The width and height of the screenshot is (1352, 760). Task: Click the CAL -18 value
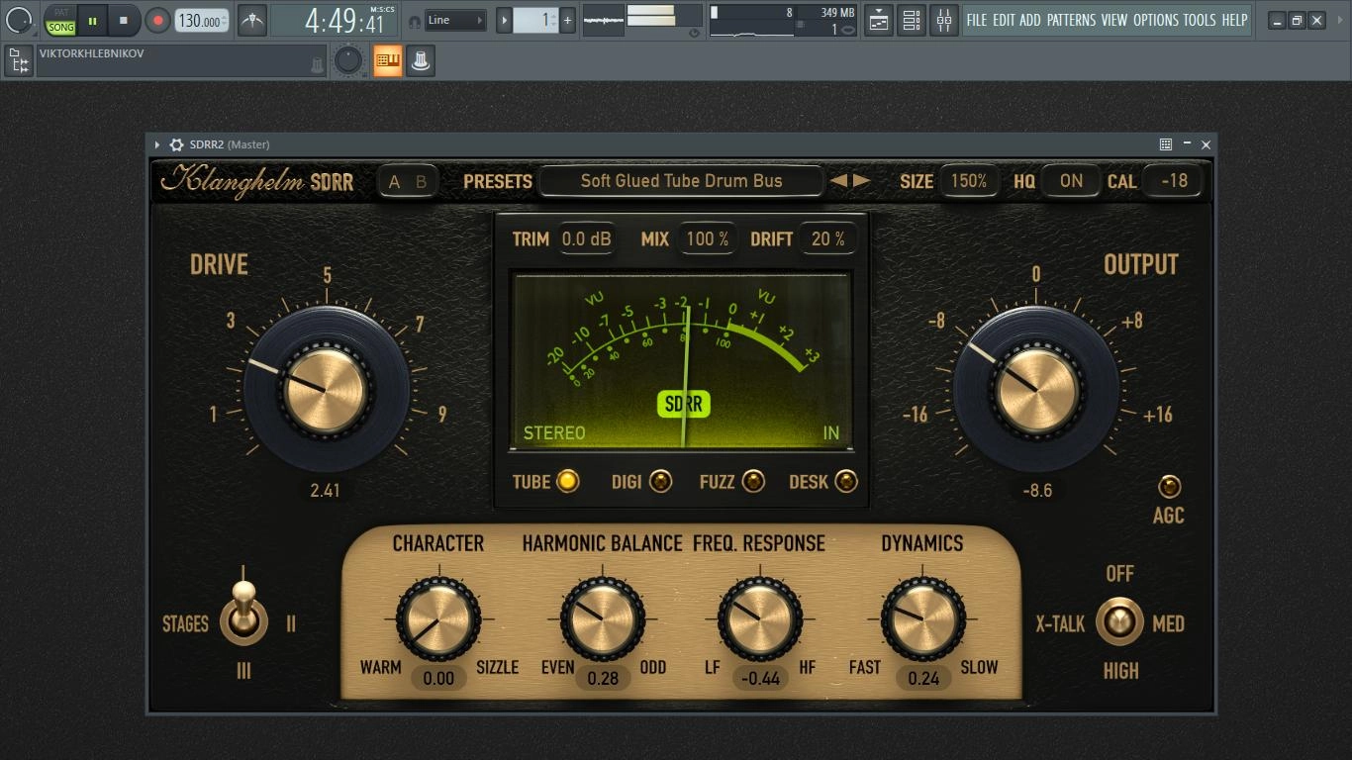pyautogui.click(x=1174, y=181)
